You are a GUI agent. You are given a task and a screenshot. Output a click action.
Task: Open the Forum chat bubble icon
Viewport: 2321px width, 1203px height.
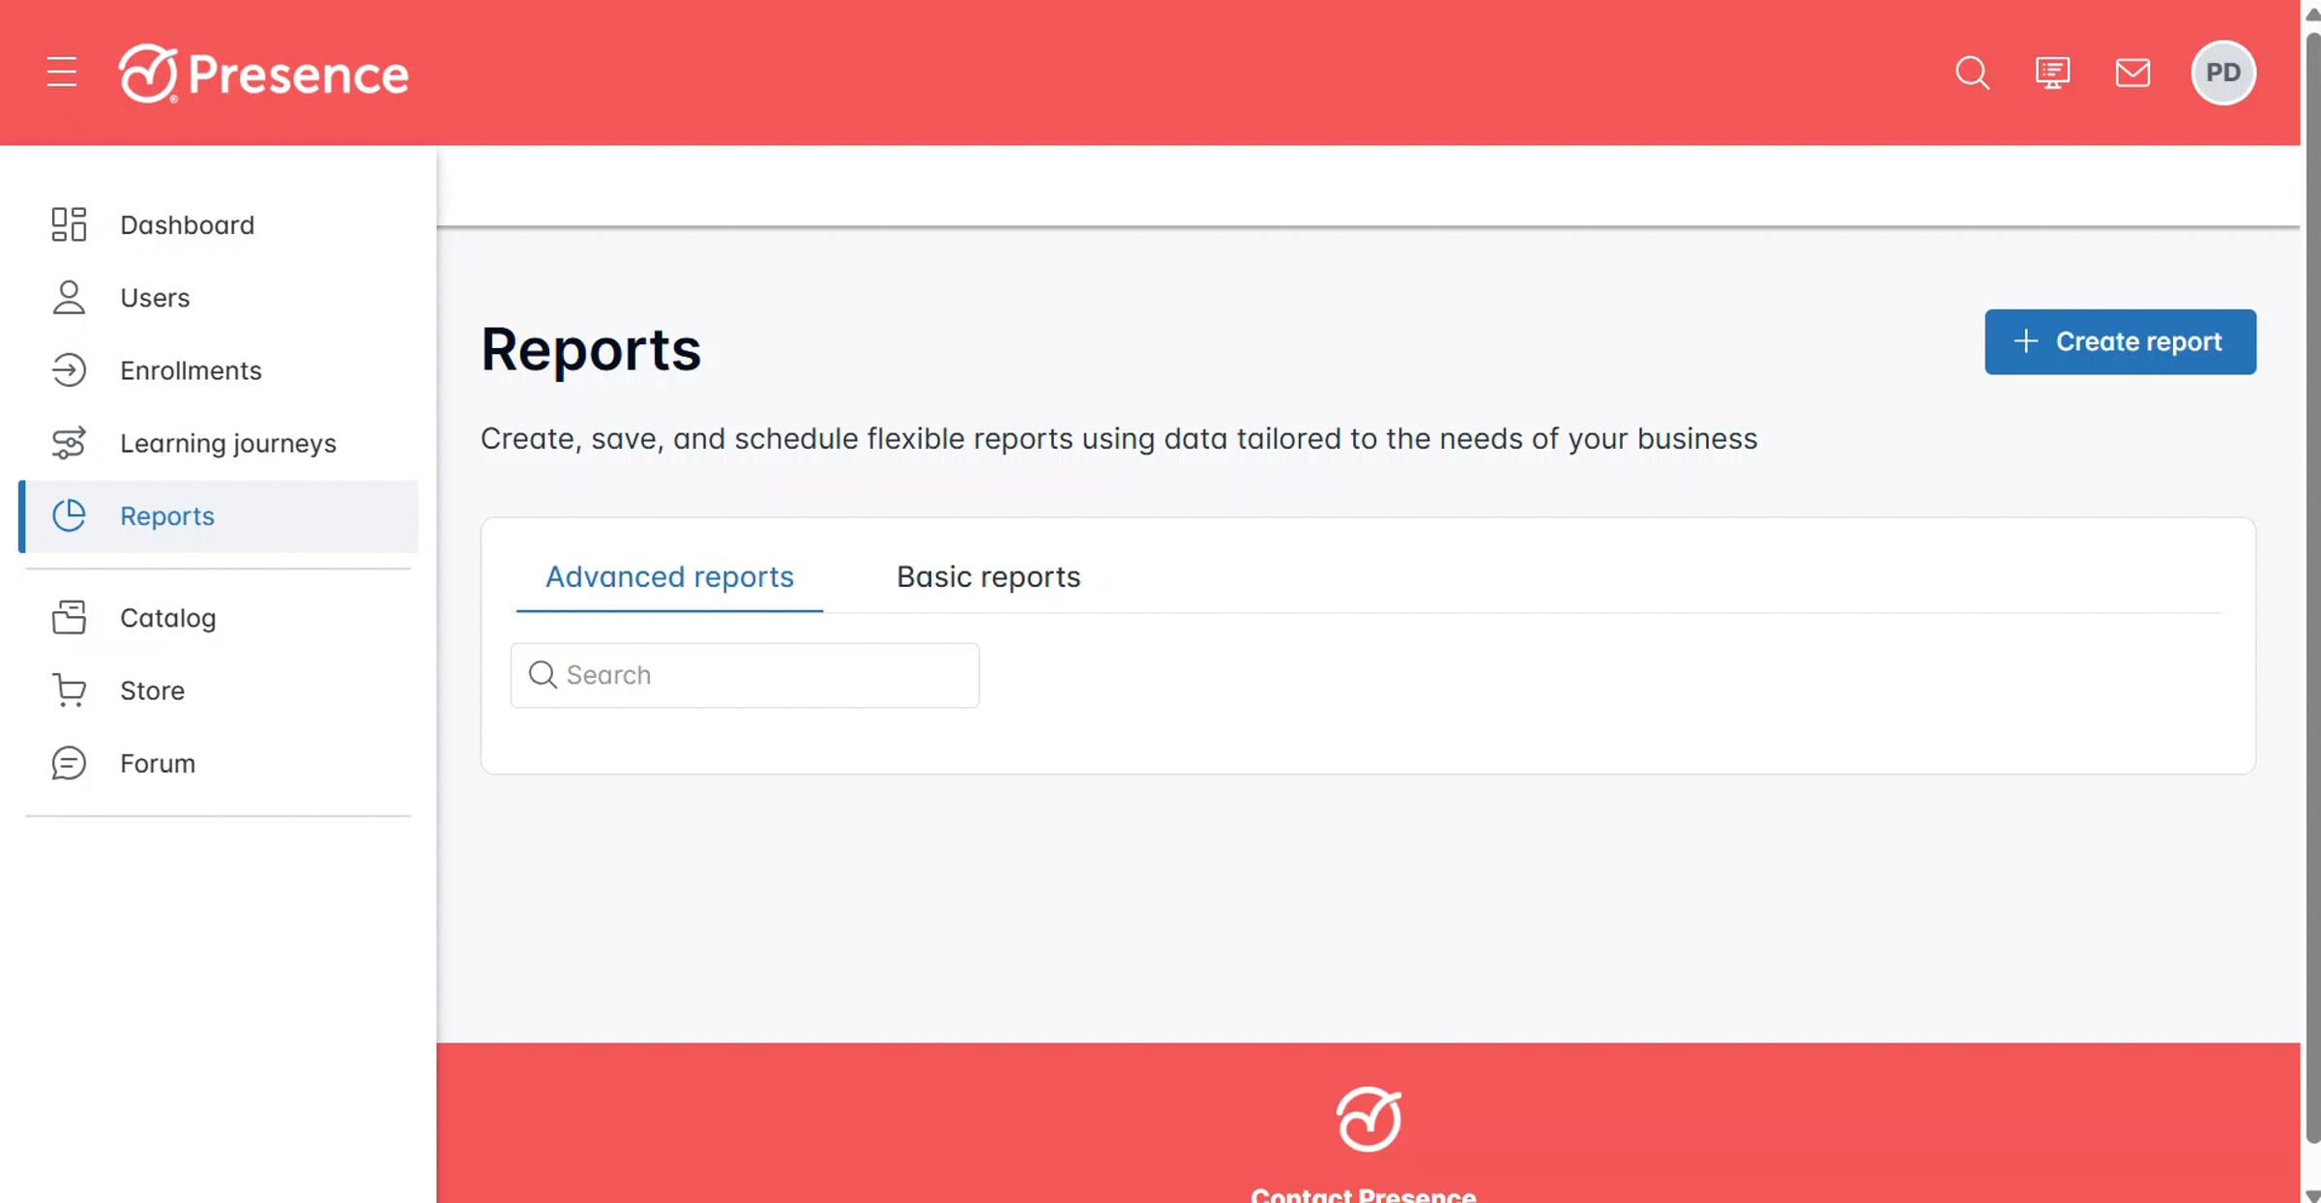(69, 763)
